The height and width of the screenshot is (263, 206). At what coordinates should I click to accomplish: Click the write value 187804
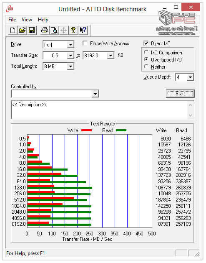coord(163,200)
